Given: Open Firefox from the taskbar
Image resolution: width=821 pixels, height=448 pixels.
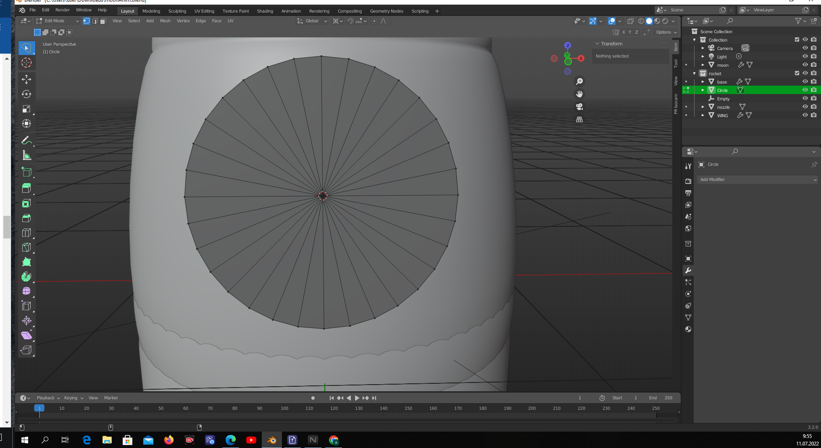Looking at the screenshot, I should (x=168, y=440).
